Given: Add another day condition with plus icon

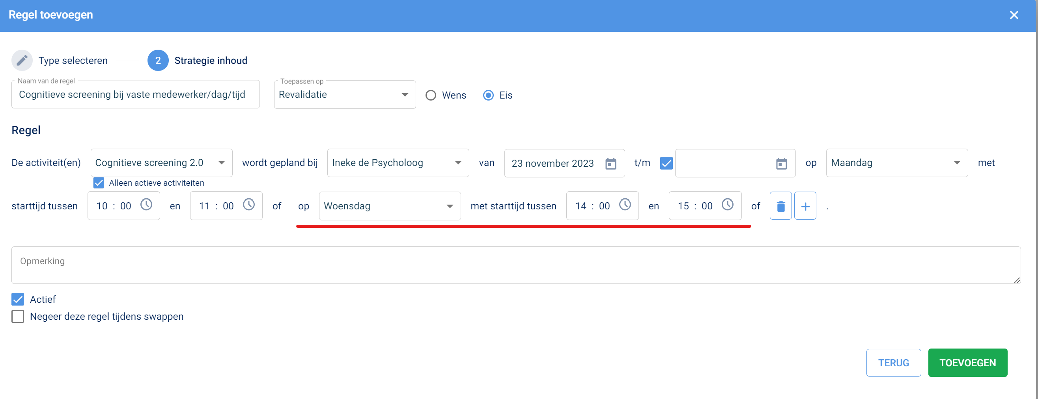Looking at the screenshot, I should 805,206.
